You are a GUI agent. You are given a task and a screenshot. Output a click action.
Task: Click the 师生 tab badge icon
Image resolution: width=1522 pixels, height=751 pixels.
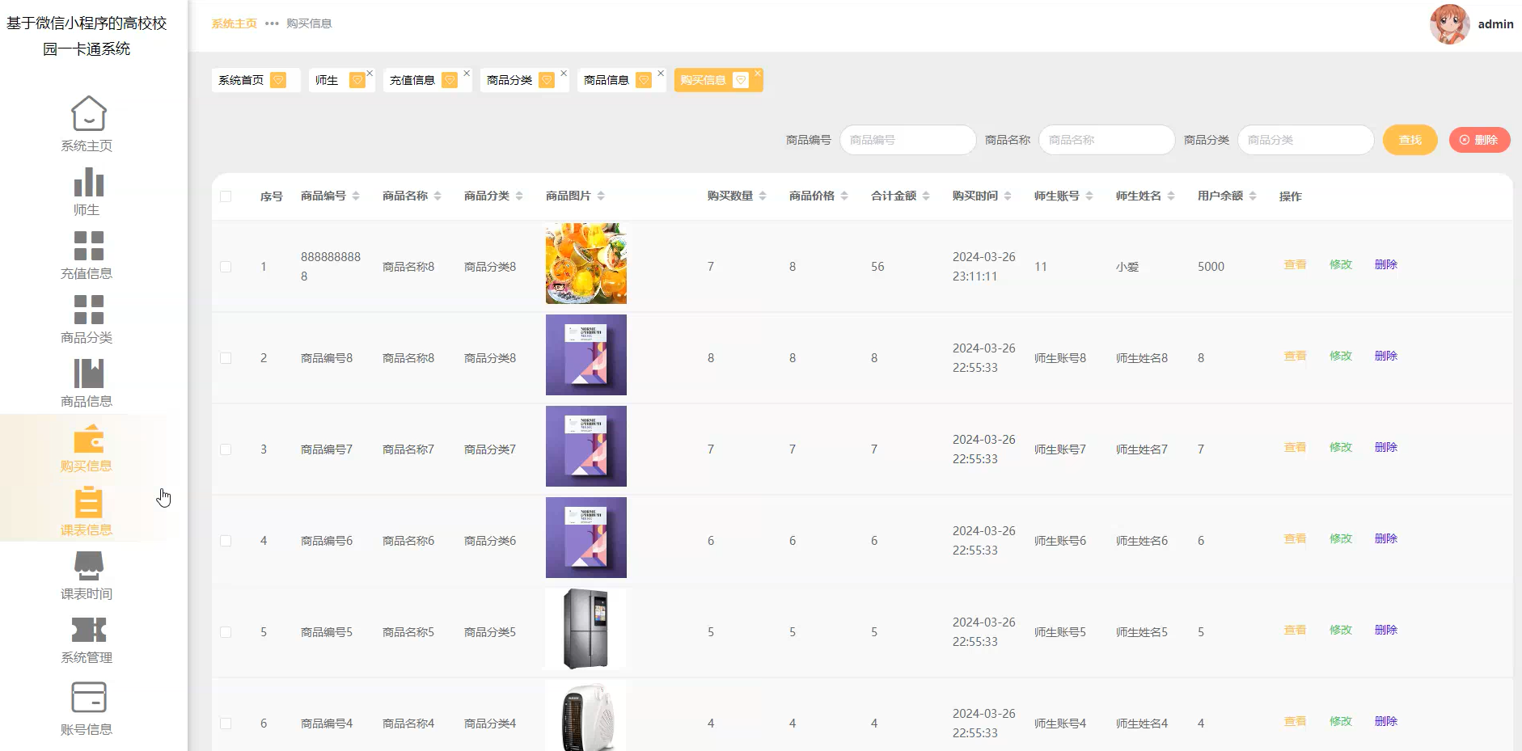(357, 80)
